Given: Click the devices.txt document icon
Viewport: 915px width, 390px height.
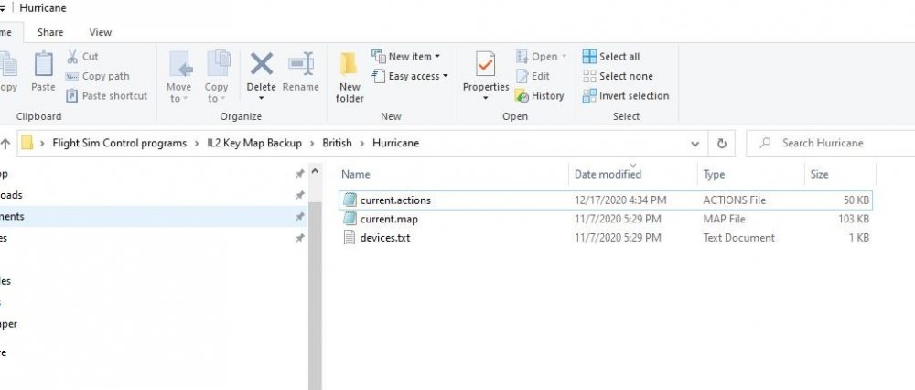Looking at the screenshot, I should point(350,238).
